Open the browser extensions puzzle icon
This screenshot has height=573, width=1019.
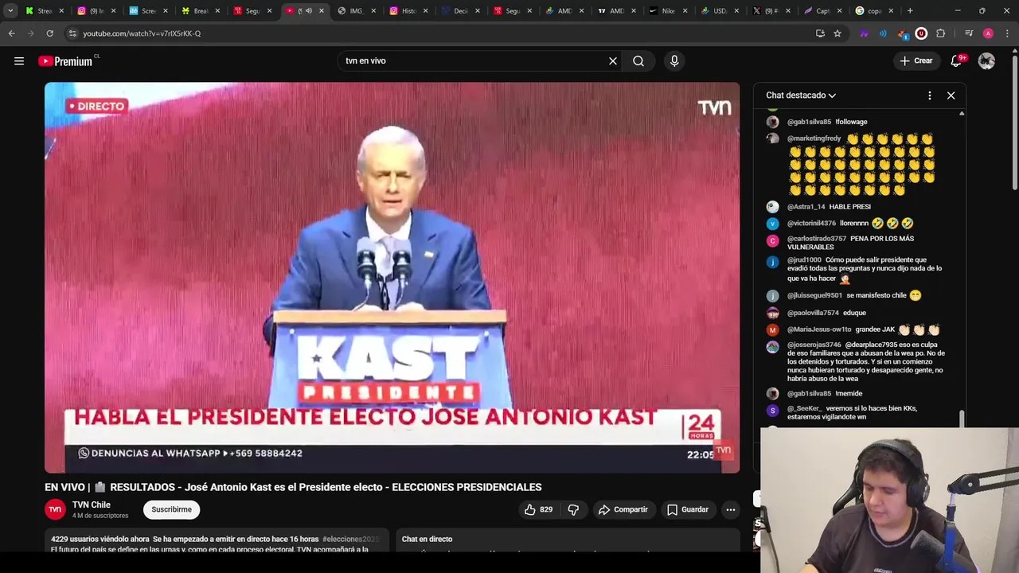(x=941, y=33)
